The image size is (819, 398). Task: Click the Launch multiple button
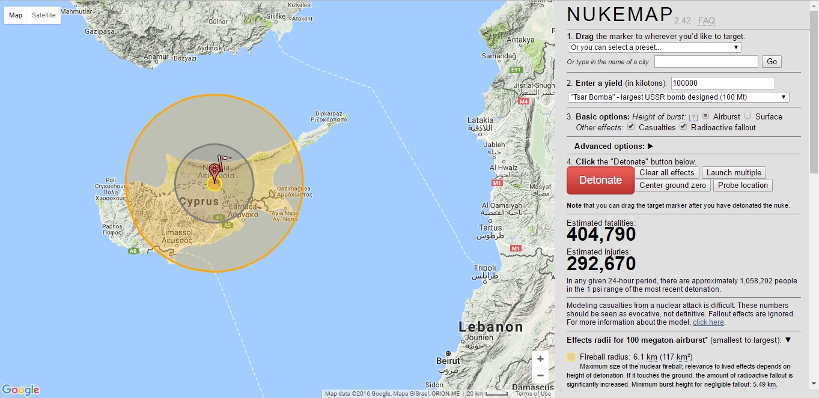[734, 173]
